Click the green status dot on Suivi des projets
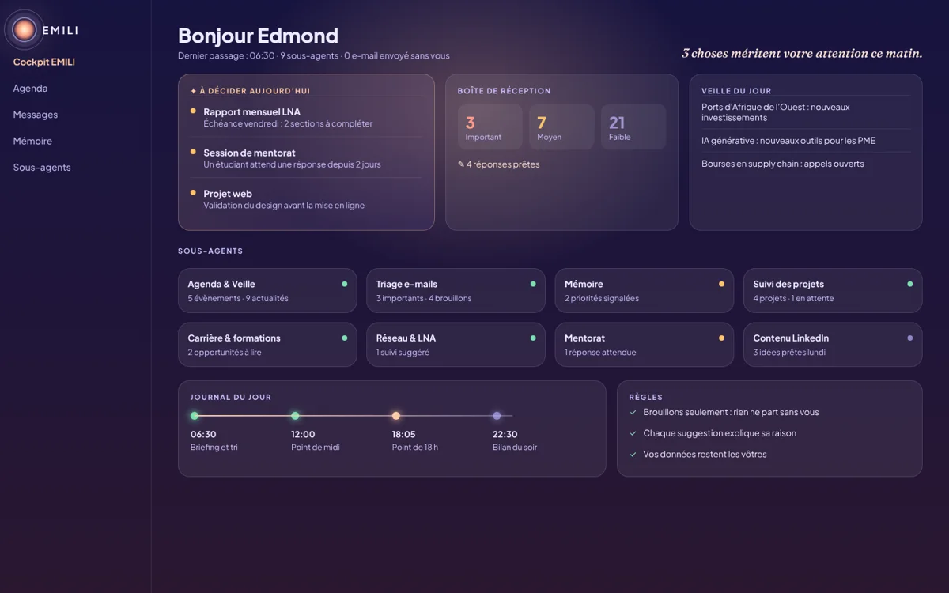949x593 pixels. pyautogui.click(x=909, y=284)
